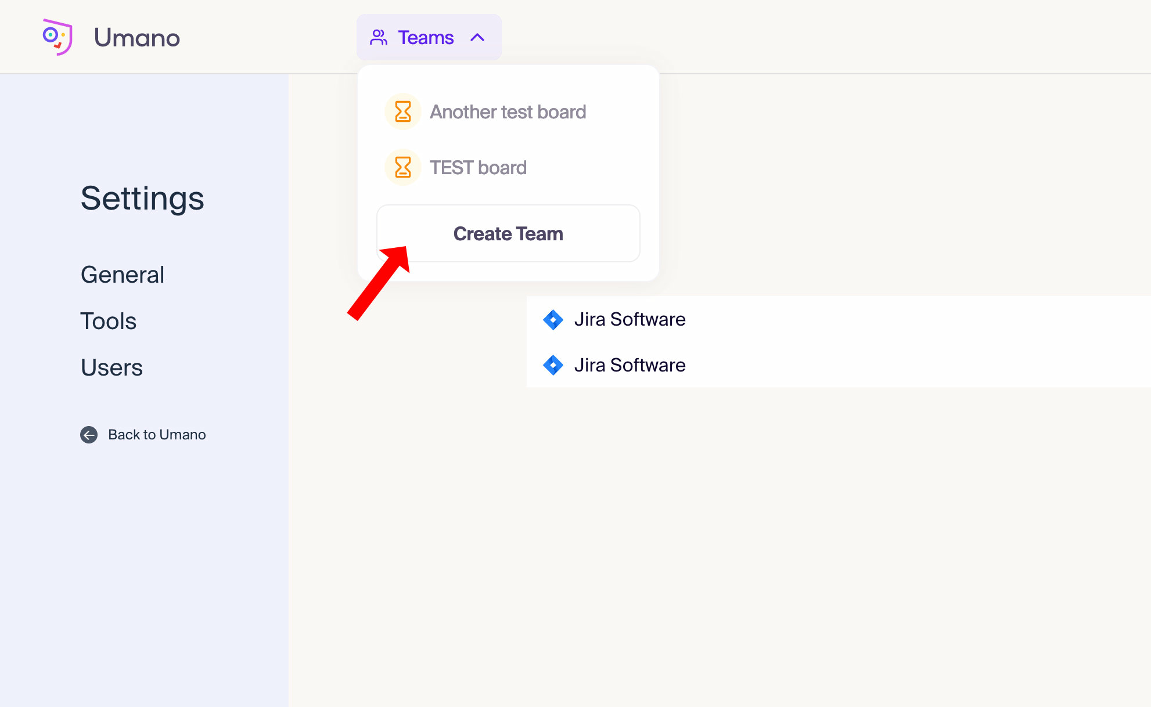Click the Umano brand name text

point(137,38)
